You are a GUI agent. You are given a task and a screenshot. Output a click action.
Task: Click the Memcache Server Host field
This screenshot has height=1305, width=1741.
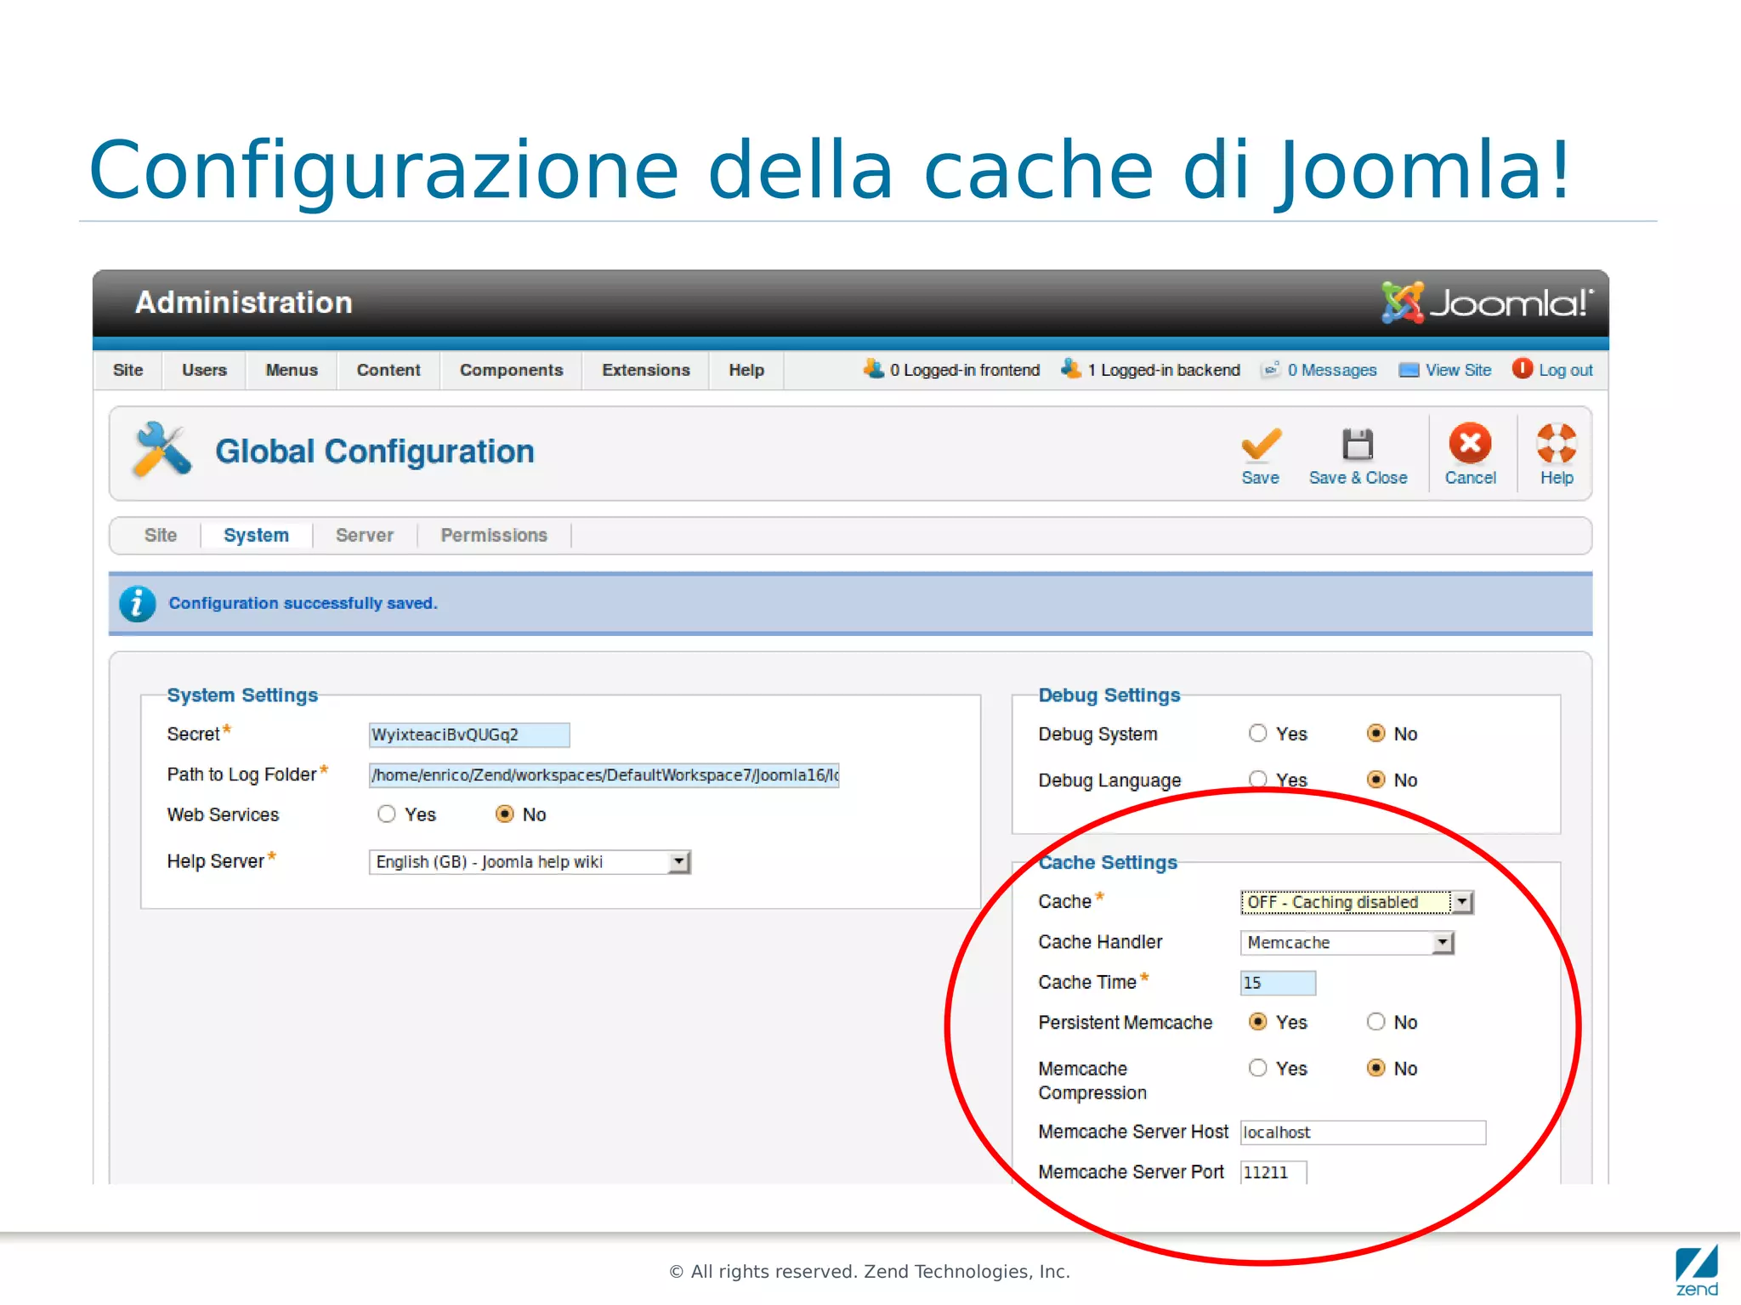(x=1363, y=1132)
